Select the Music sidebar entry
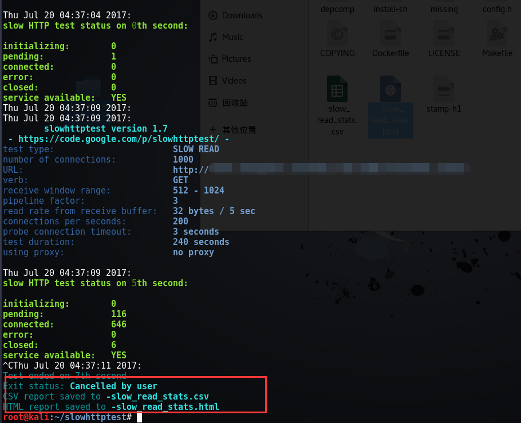This screenshot has width=521, height=423. [x=232, y=37]
